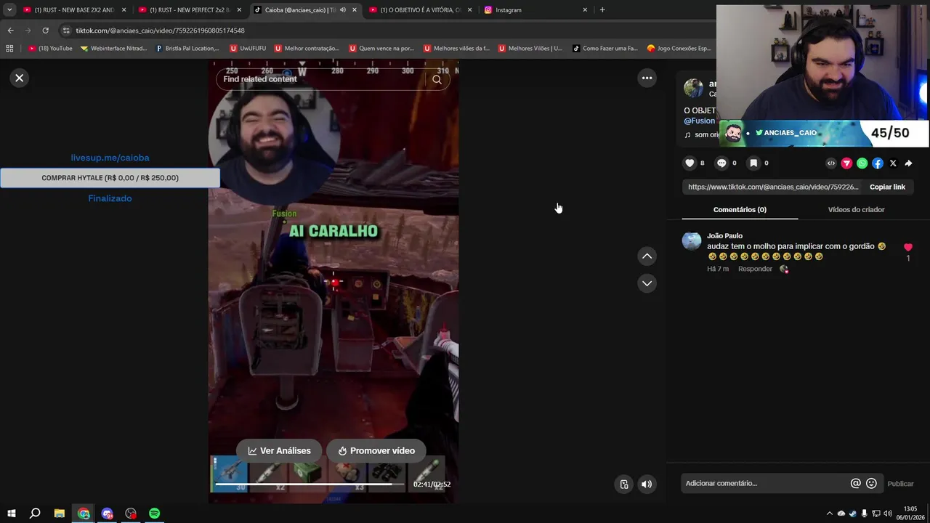Open more share options arrow
The width and height of the screenshot is (930, 523).
[x=908, y=163]
